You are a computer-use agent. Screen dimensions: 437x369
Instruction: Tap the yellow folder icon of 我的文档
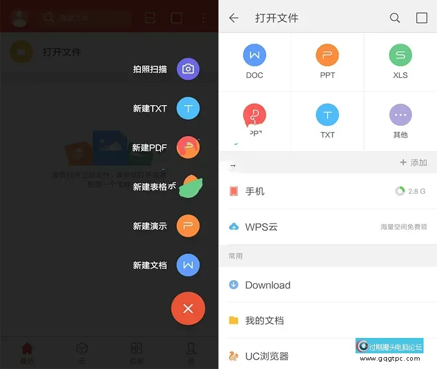click(x=234, y=320)
